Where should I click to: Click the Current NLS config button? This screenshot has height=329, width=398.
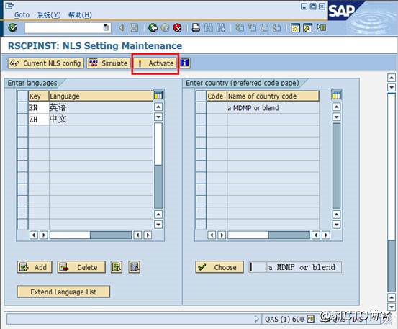point(45,63)
